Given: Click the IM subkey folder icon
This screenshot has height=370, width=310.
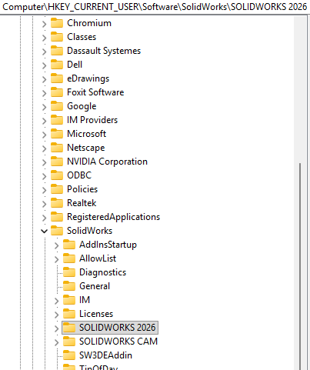Looking at the screenshot, I should 69,300.
